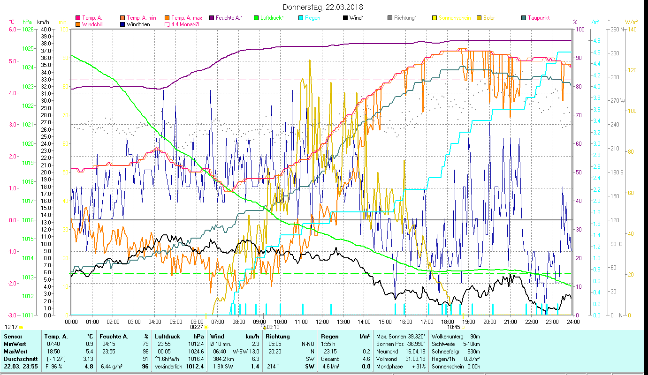Click the humidity minimum time '04:15'
The image size is (648, 375).
click(x=108, y=344)
